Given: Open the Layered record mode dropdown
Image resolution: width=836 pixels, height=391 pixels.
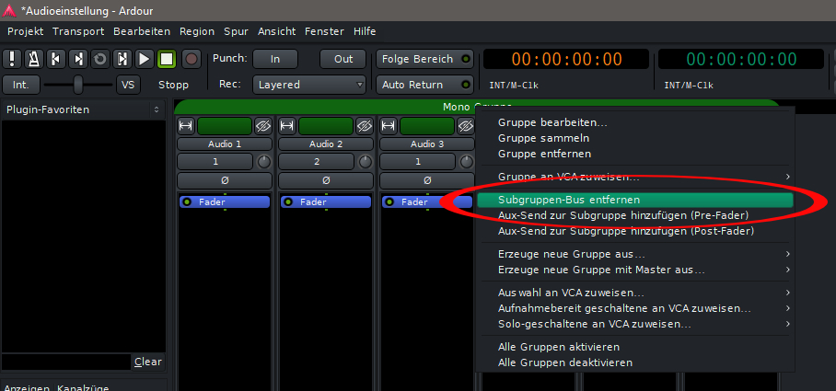Looking at the screenshot, I should (x=309, y=84).
